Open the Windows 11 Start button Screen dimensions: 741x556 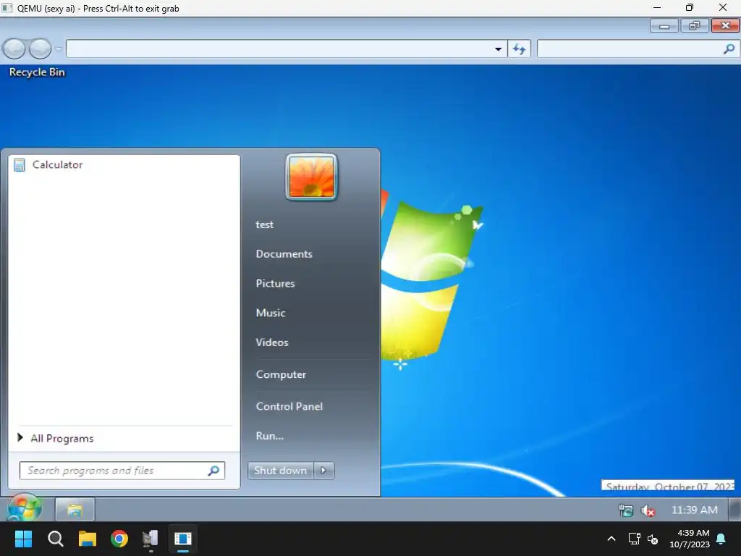tap(23, 539)
